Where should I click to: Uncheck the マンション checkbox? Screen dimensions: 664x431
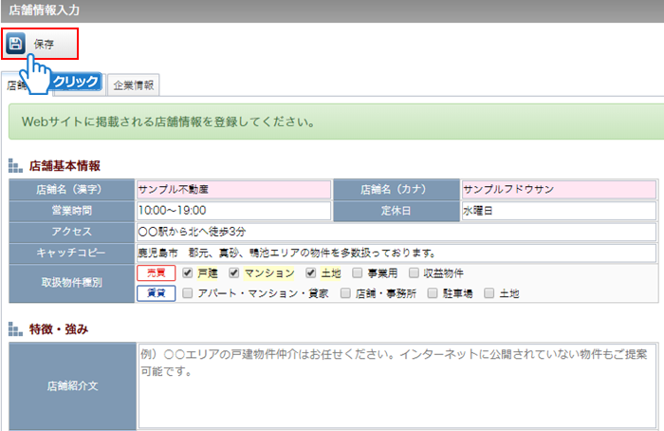coord(234,273)
